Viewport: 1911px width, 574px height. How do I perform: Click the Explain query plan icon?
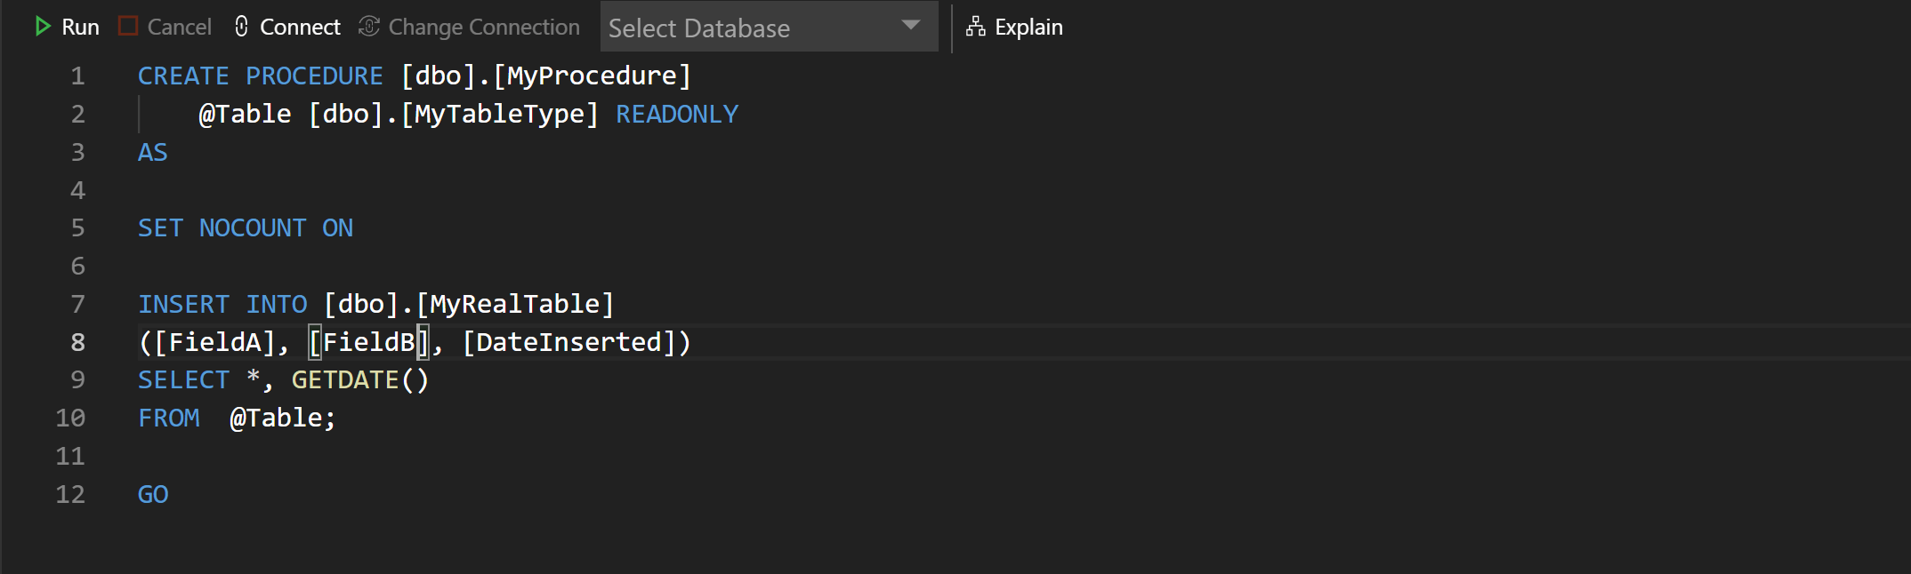976,27
